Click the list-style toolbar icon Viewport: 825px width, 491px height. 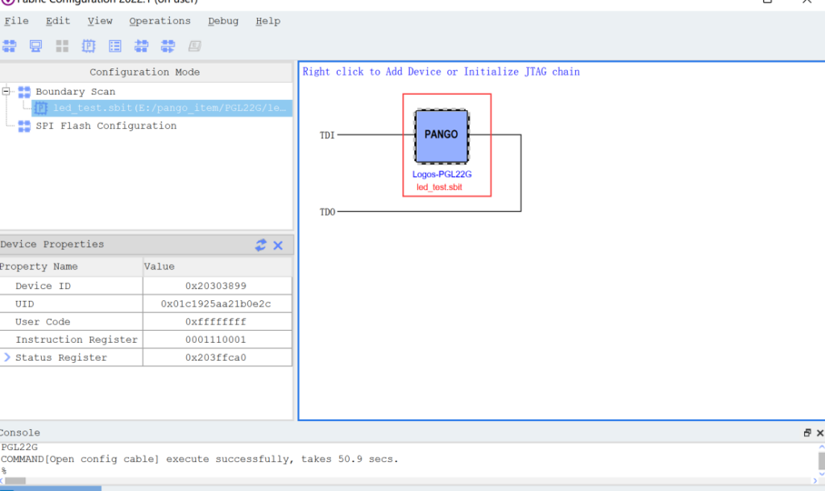tap(115, 46)
